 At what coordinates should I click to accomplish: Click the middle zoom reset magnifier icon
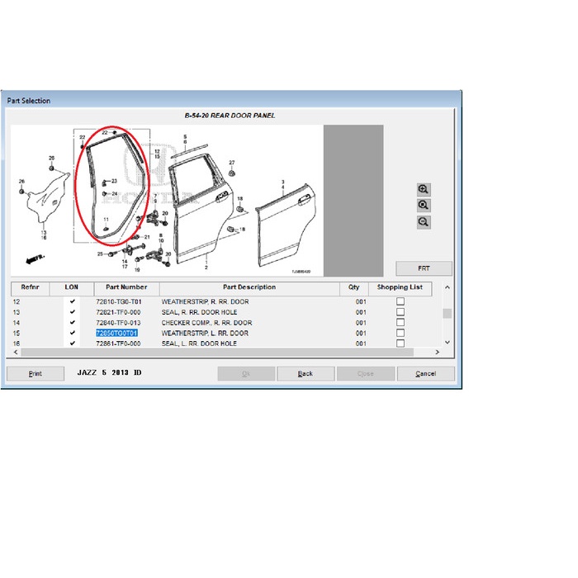tap(424, 206)
